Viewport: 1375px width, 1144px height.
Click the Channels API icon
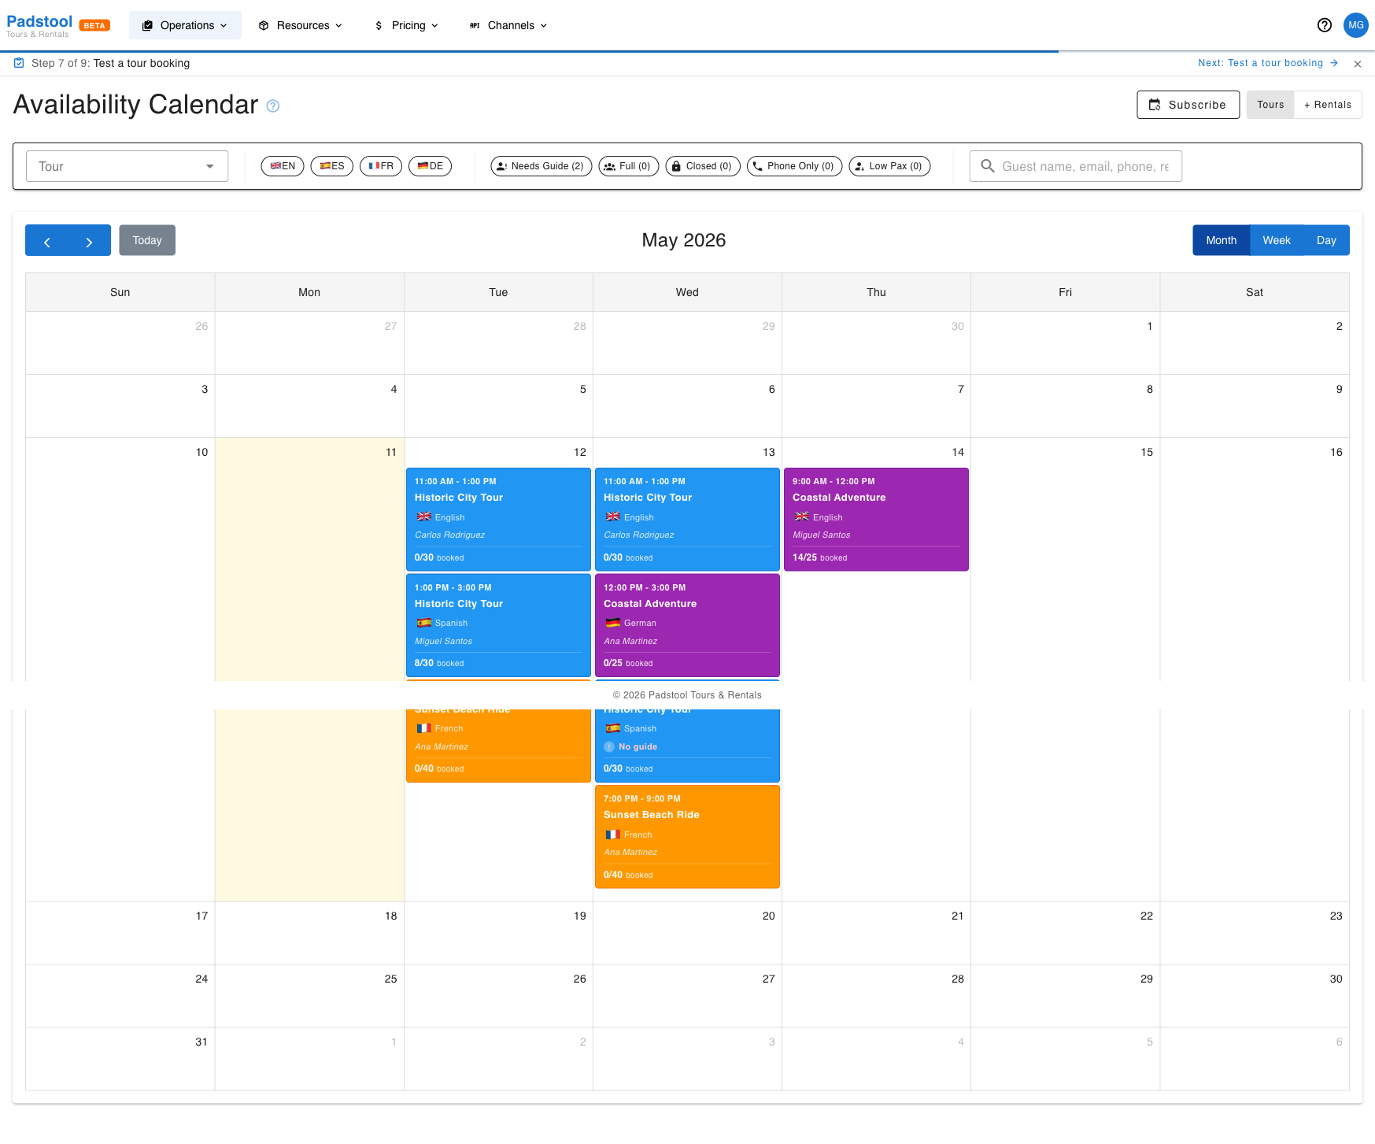click(475, 25)
